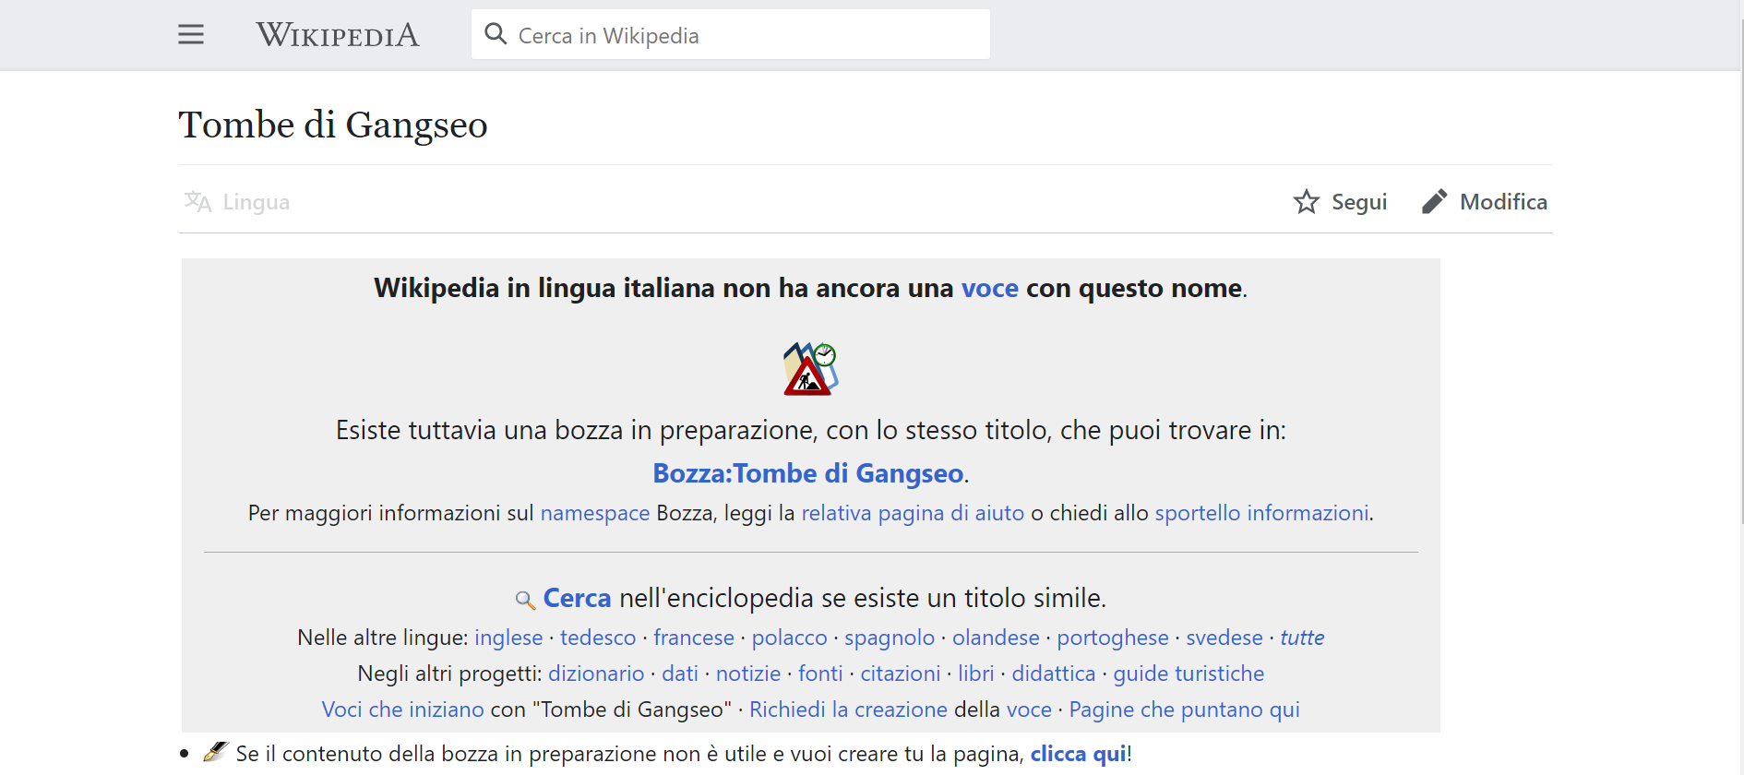This screenshot has height=775, width=1744.
Task: Open the "dizionario" project link
Action: pyautogui.click(x=596, y=674)
